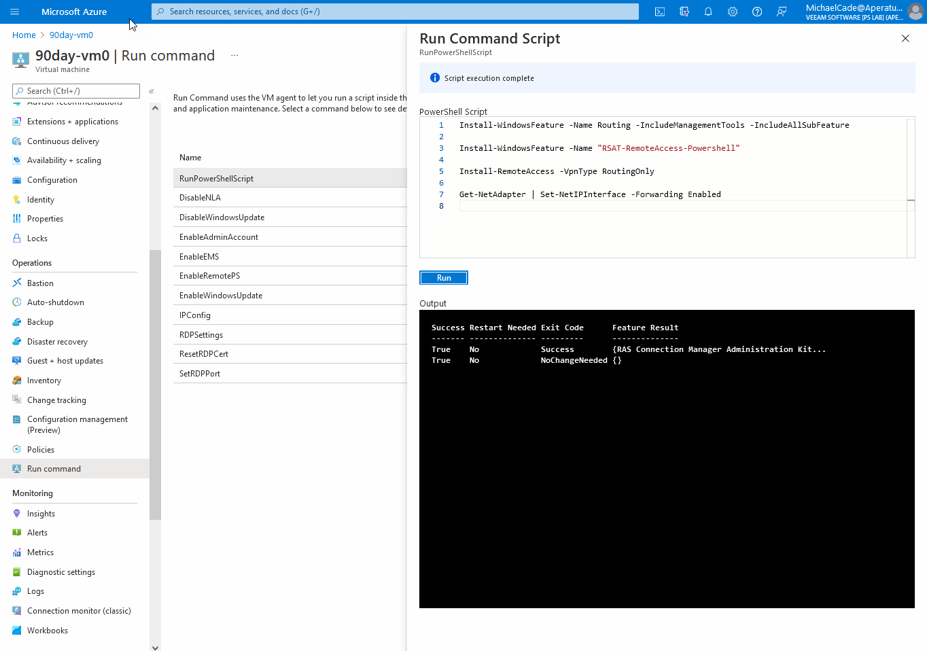The width and height of the screenshot is (927, 651).
Task: Open Disaster recovery menu item
Action: coord(57,342)
